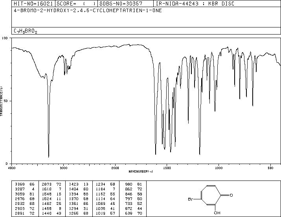281x217 pixels.
Task: Click the 50 tick on the transmittance axis
Action: tap(6, 101)
